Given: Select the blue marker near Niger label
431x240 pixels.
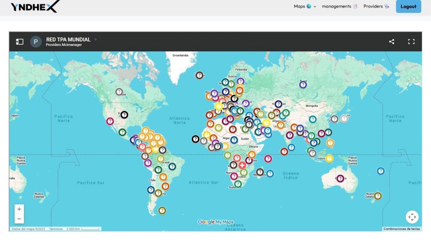Looking at the screenshot, I should tap(234, 140).
